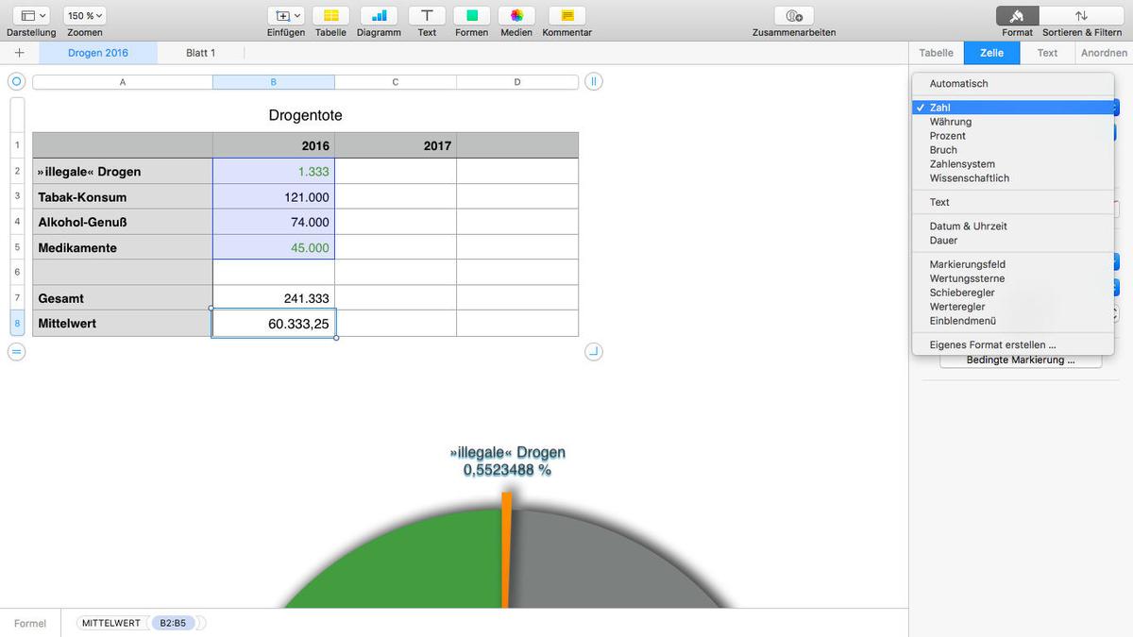Click the table corner resize handle
This screenshot has width=1133, height=637.
594,352
